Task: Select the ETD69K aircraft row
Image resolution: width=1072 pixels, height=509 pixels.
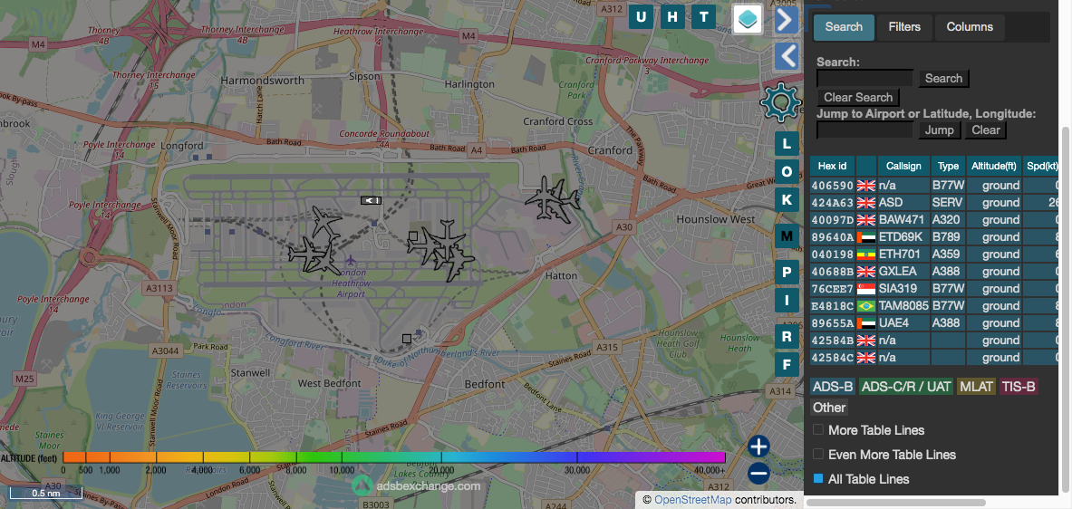Action: 934,237
